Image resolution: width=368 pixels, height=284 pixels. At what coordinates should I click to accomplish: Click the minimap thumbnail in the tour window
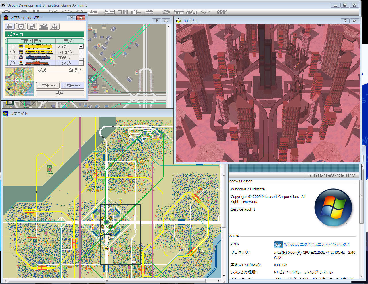(19, 82)
